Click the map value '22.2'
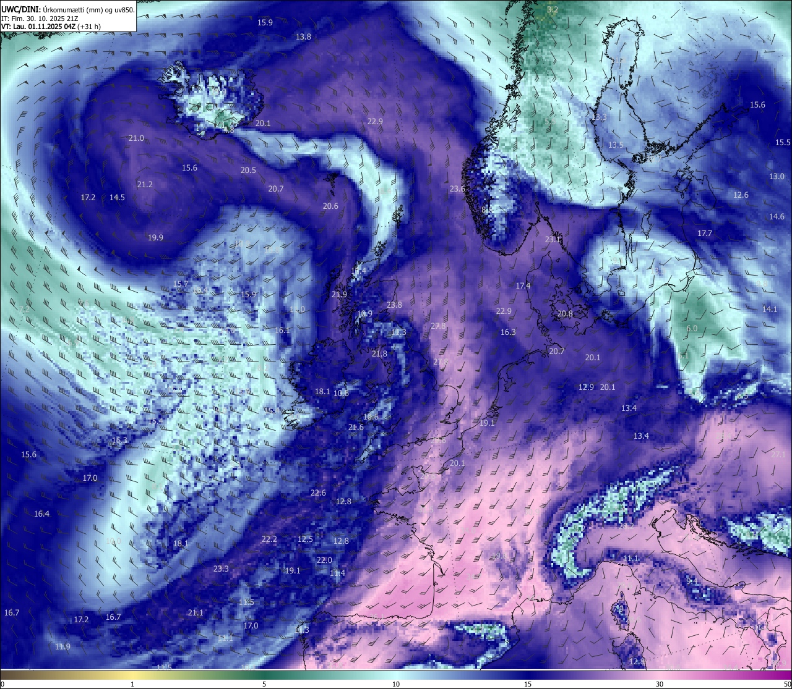792x689 pixels. (269, 539)
